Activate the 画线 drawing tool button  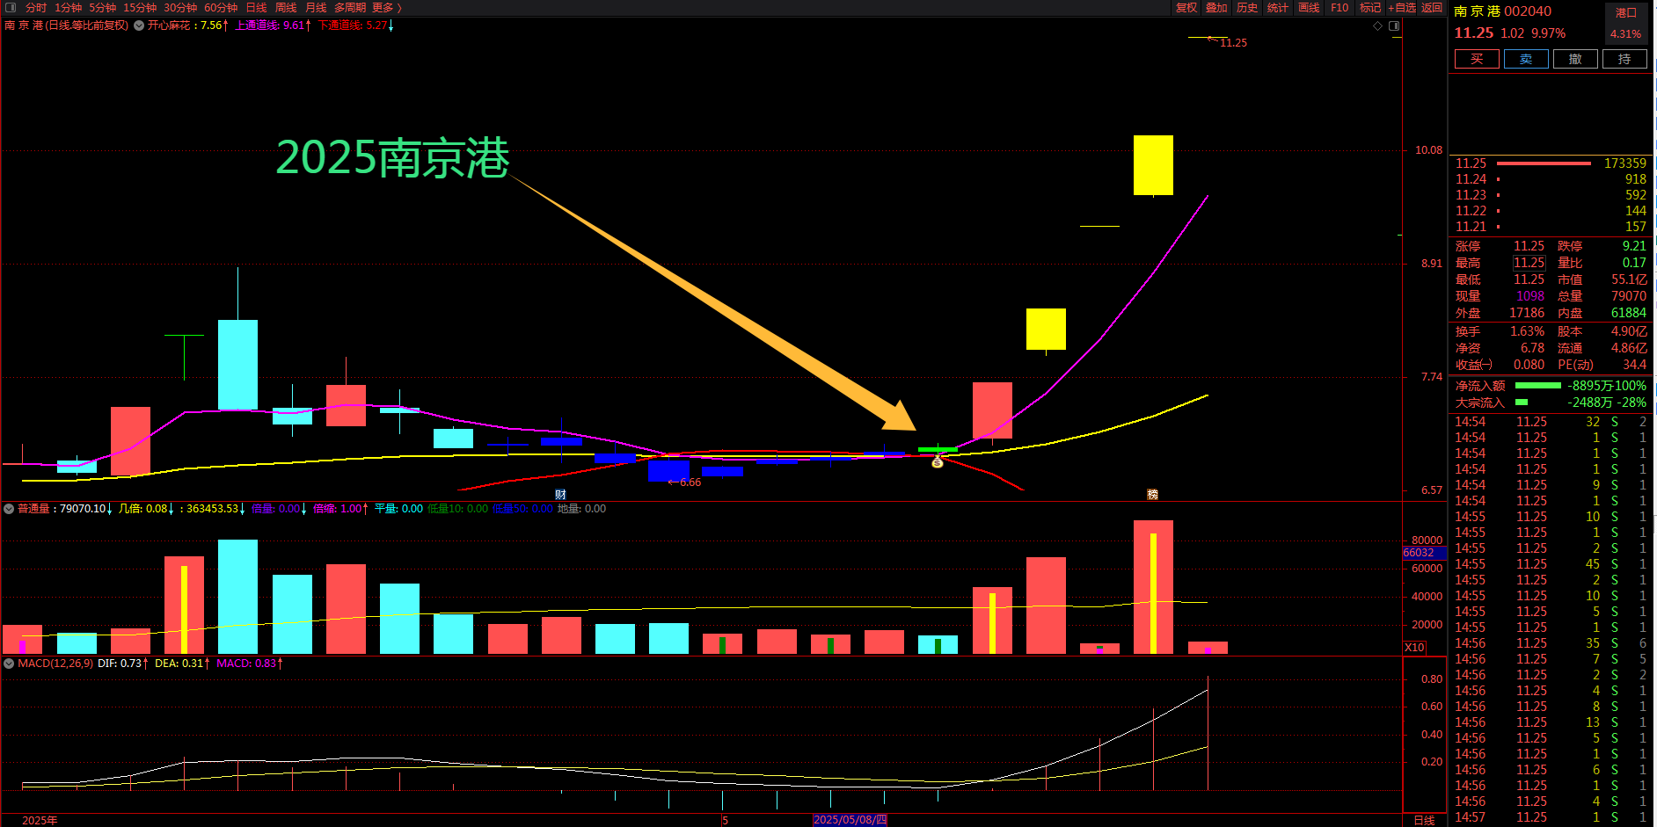point(1309,7)
